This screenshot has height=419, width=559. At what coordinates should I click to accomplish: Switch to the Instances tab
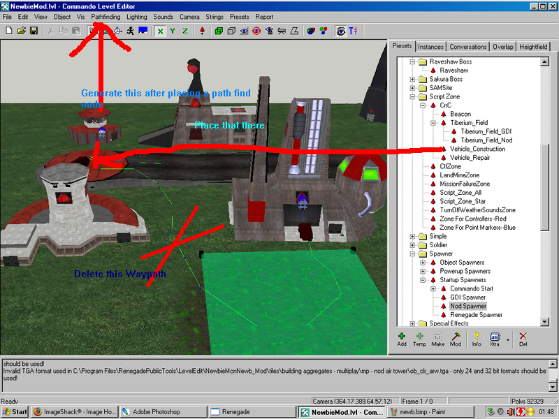(431, 47)
